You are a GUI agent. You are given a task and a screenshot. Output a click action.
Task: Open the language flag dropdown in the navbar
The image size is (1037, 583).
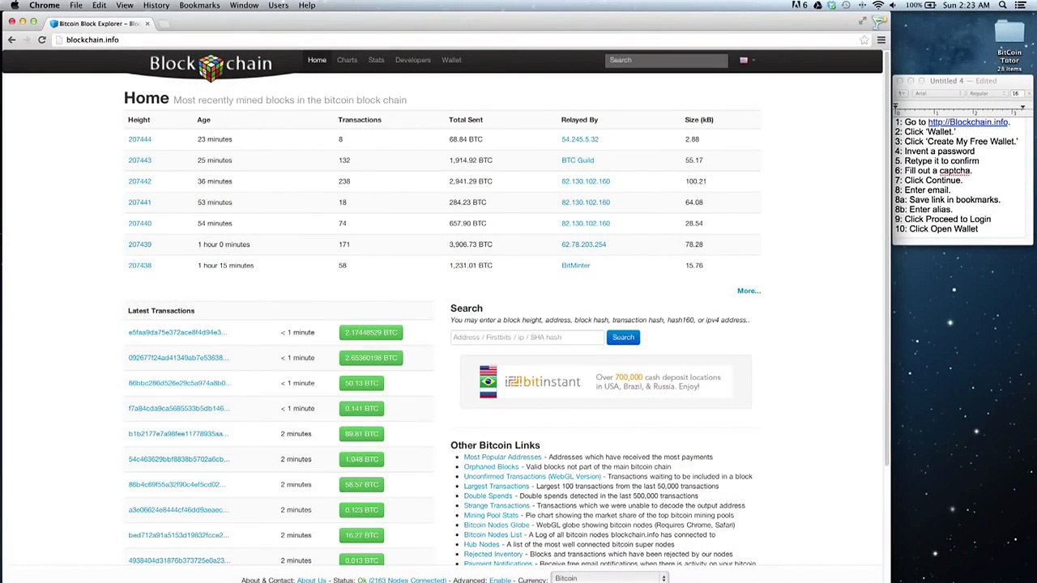click(x=746, y=60)
